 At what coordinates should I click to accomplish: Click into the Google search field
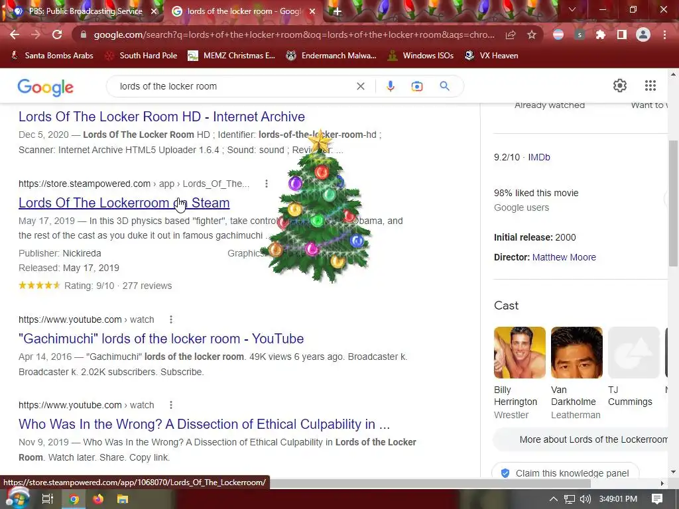tap(234, 86)
